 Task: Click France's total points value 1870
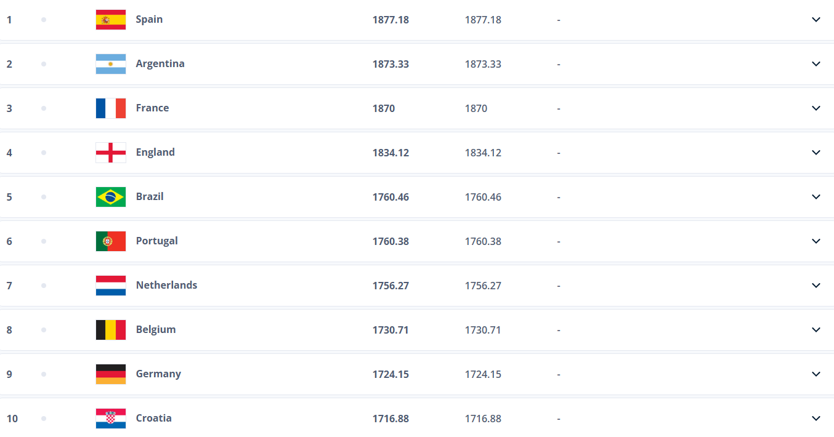click(x=384, y=108)
